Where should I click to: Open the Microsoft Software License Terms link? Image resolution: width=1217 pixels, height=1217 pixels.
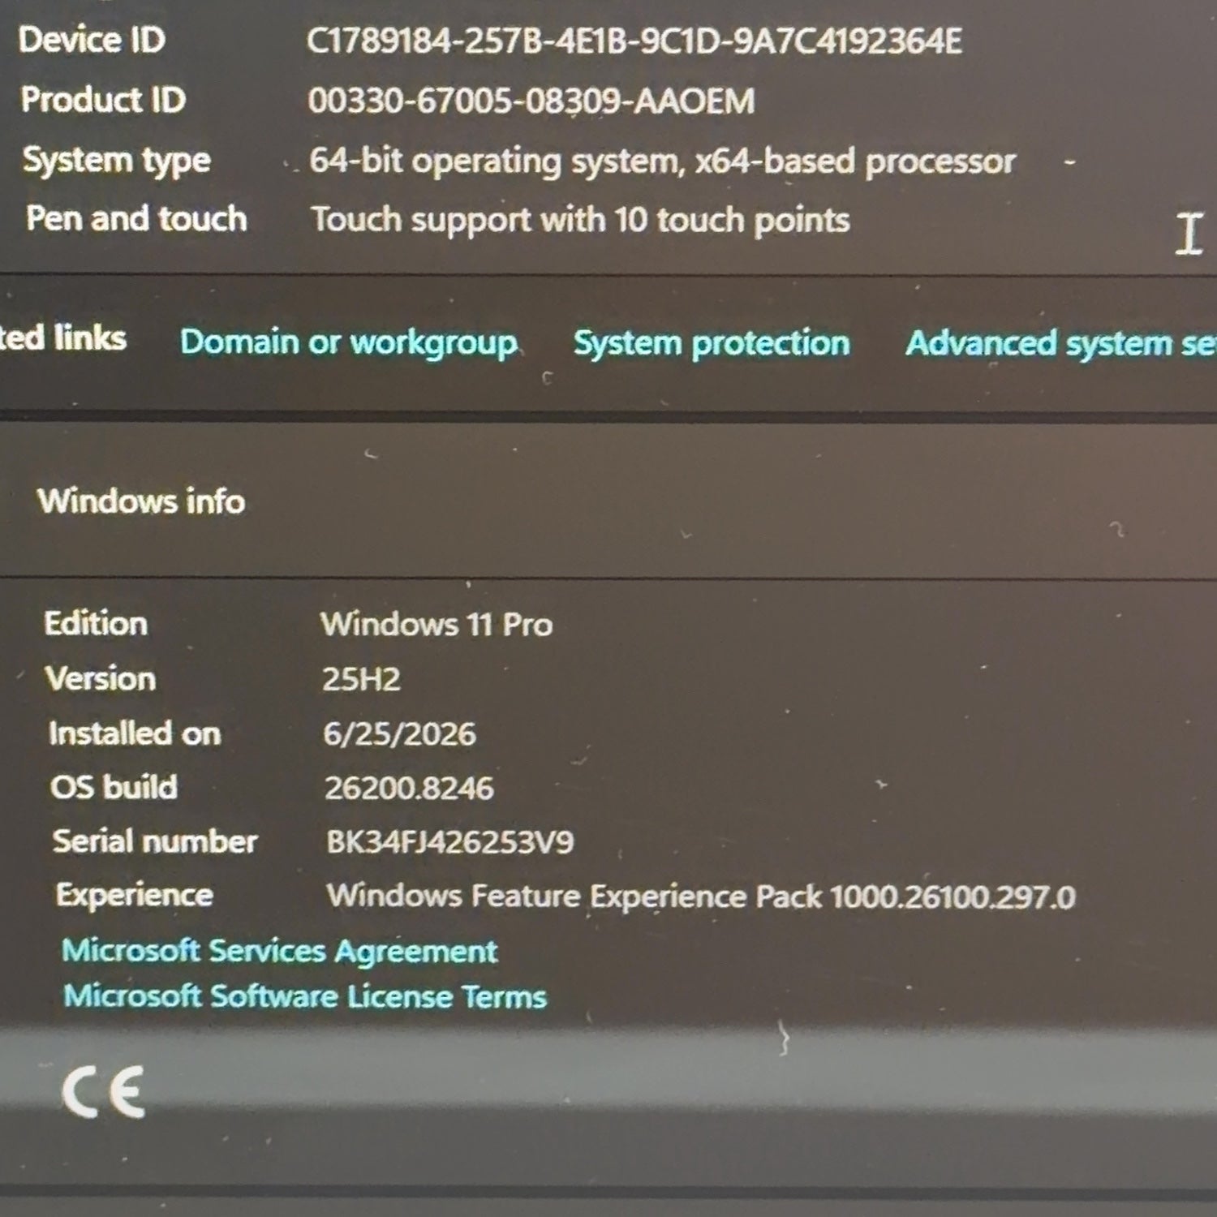[x=305, y=996]
